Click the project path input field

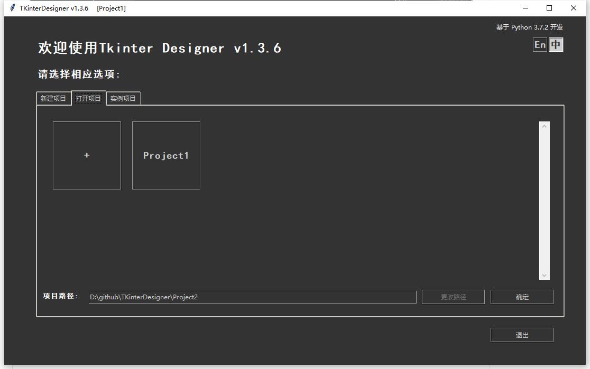tap(252, 297)
